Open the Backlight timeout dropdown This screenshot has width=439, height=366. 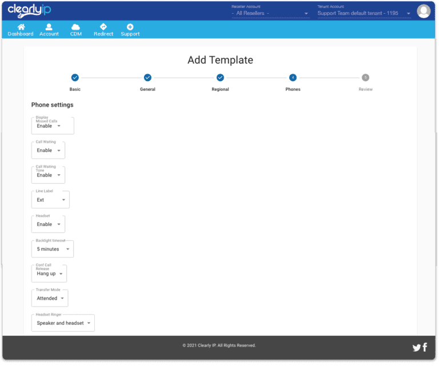[x=53, y=249]
